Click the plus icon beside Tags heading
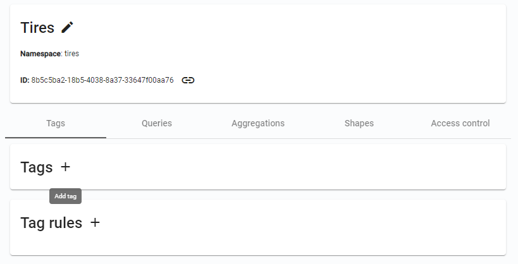 point(65,167)
